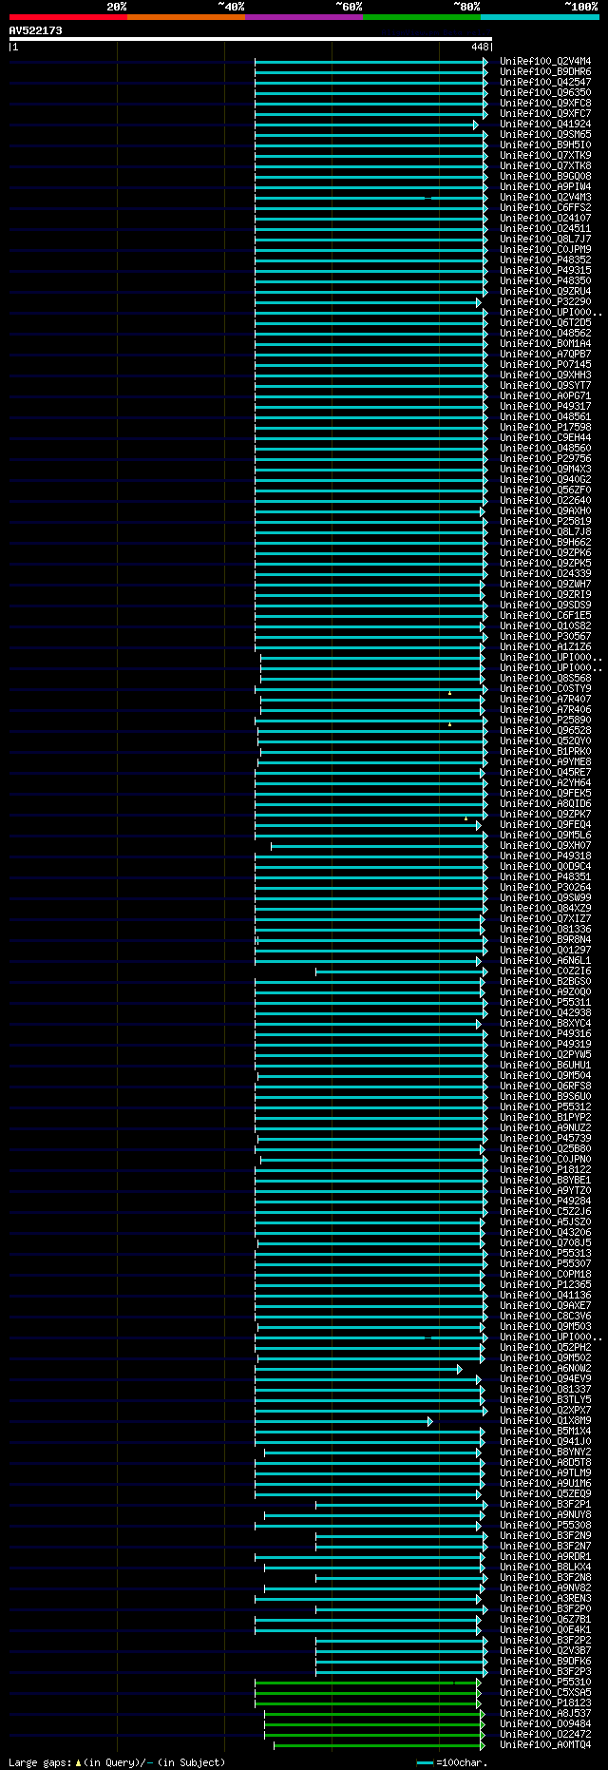Click the label UniRef100_P55310

(545, 1683)
